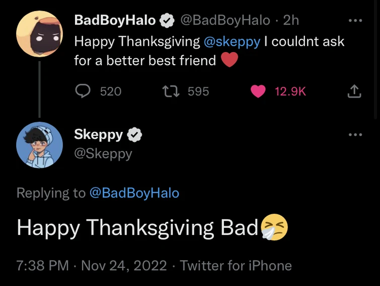Image resolution: width=380 pixels, height=286 pixels.
Task: Click the BadBoyHalo display name
Action: point(115,20)
